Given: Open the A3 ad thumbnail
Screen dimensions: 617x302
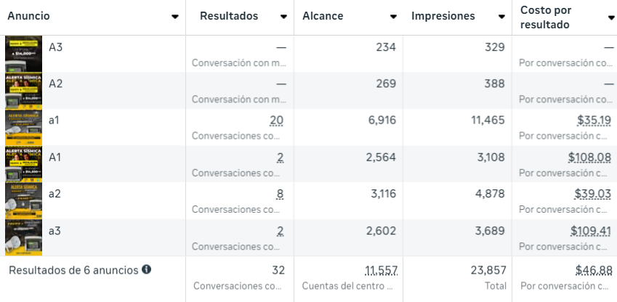Looking at the screenshot, I should pos(23,54).
